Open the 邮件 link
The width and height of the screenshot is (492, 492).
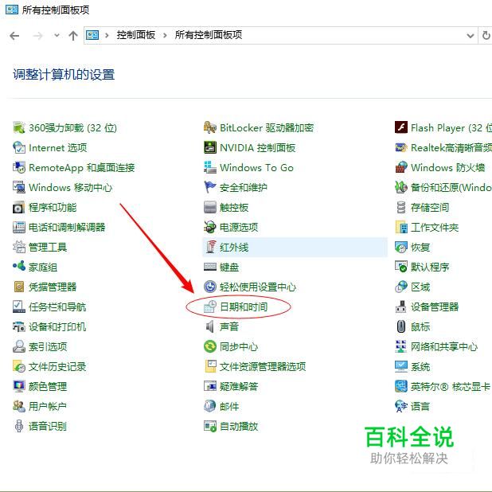click(x=229, y=406)
